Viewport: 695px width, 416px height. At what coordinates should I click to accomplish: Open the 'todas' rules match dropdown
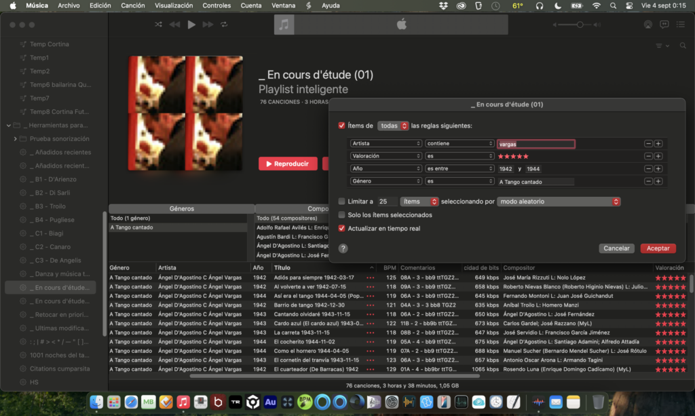[393, 126]
